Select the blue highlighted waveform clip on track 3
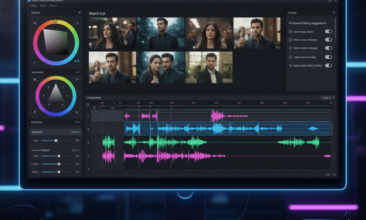Screen dimensions: 366x220 tap(227, 129)
